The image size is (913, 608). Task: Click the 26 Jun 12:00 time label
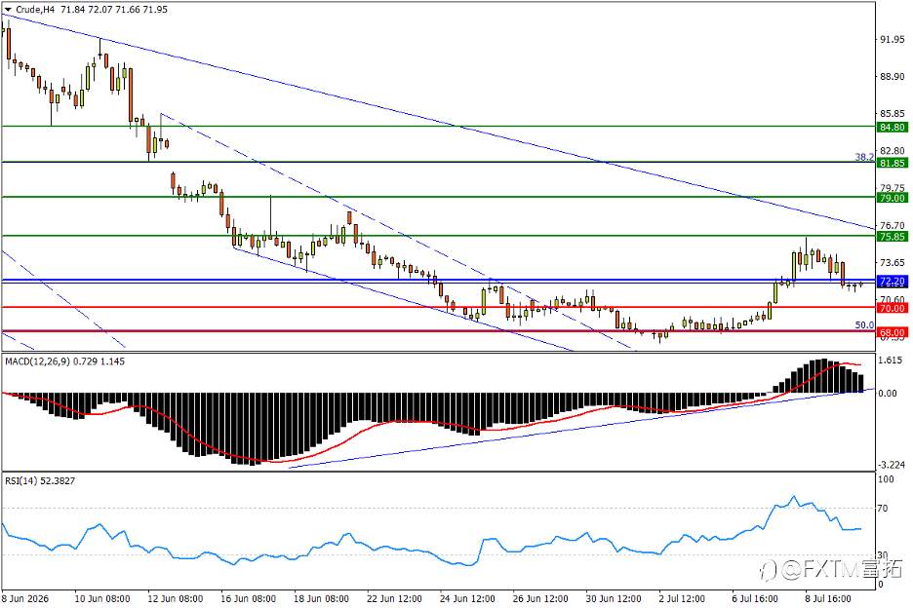(x=540, y=598)
